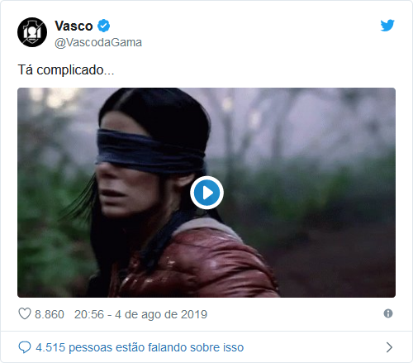
Task: Open the @VascodaGama handle link
Action: pyautogui.click(x=98, y=42)
